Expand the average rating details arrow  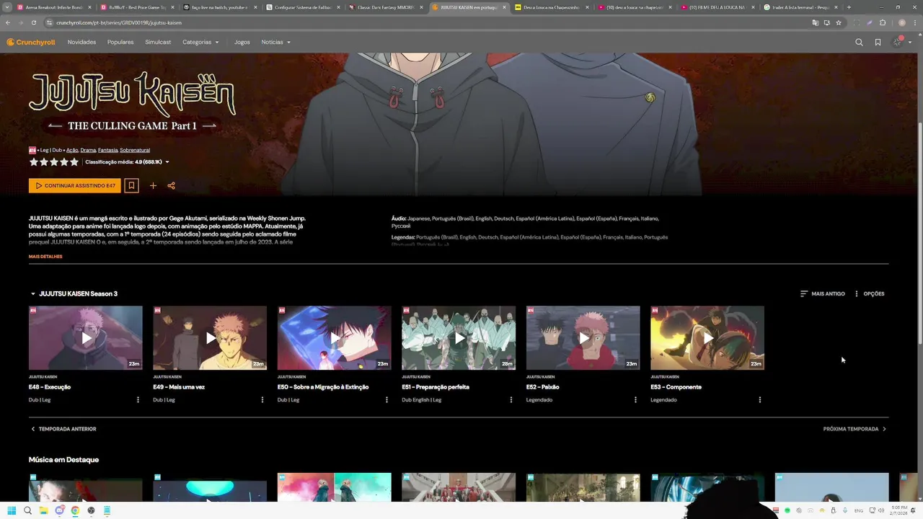coord(167,162)
